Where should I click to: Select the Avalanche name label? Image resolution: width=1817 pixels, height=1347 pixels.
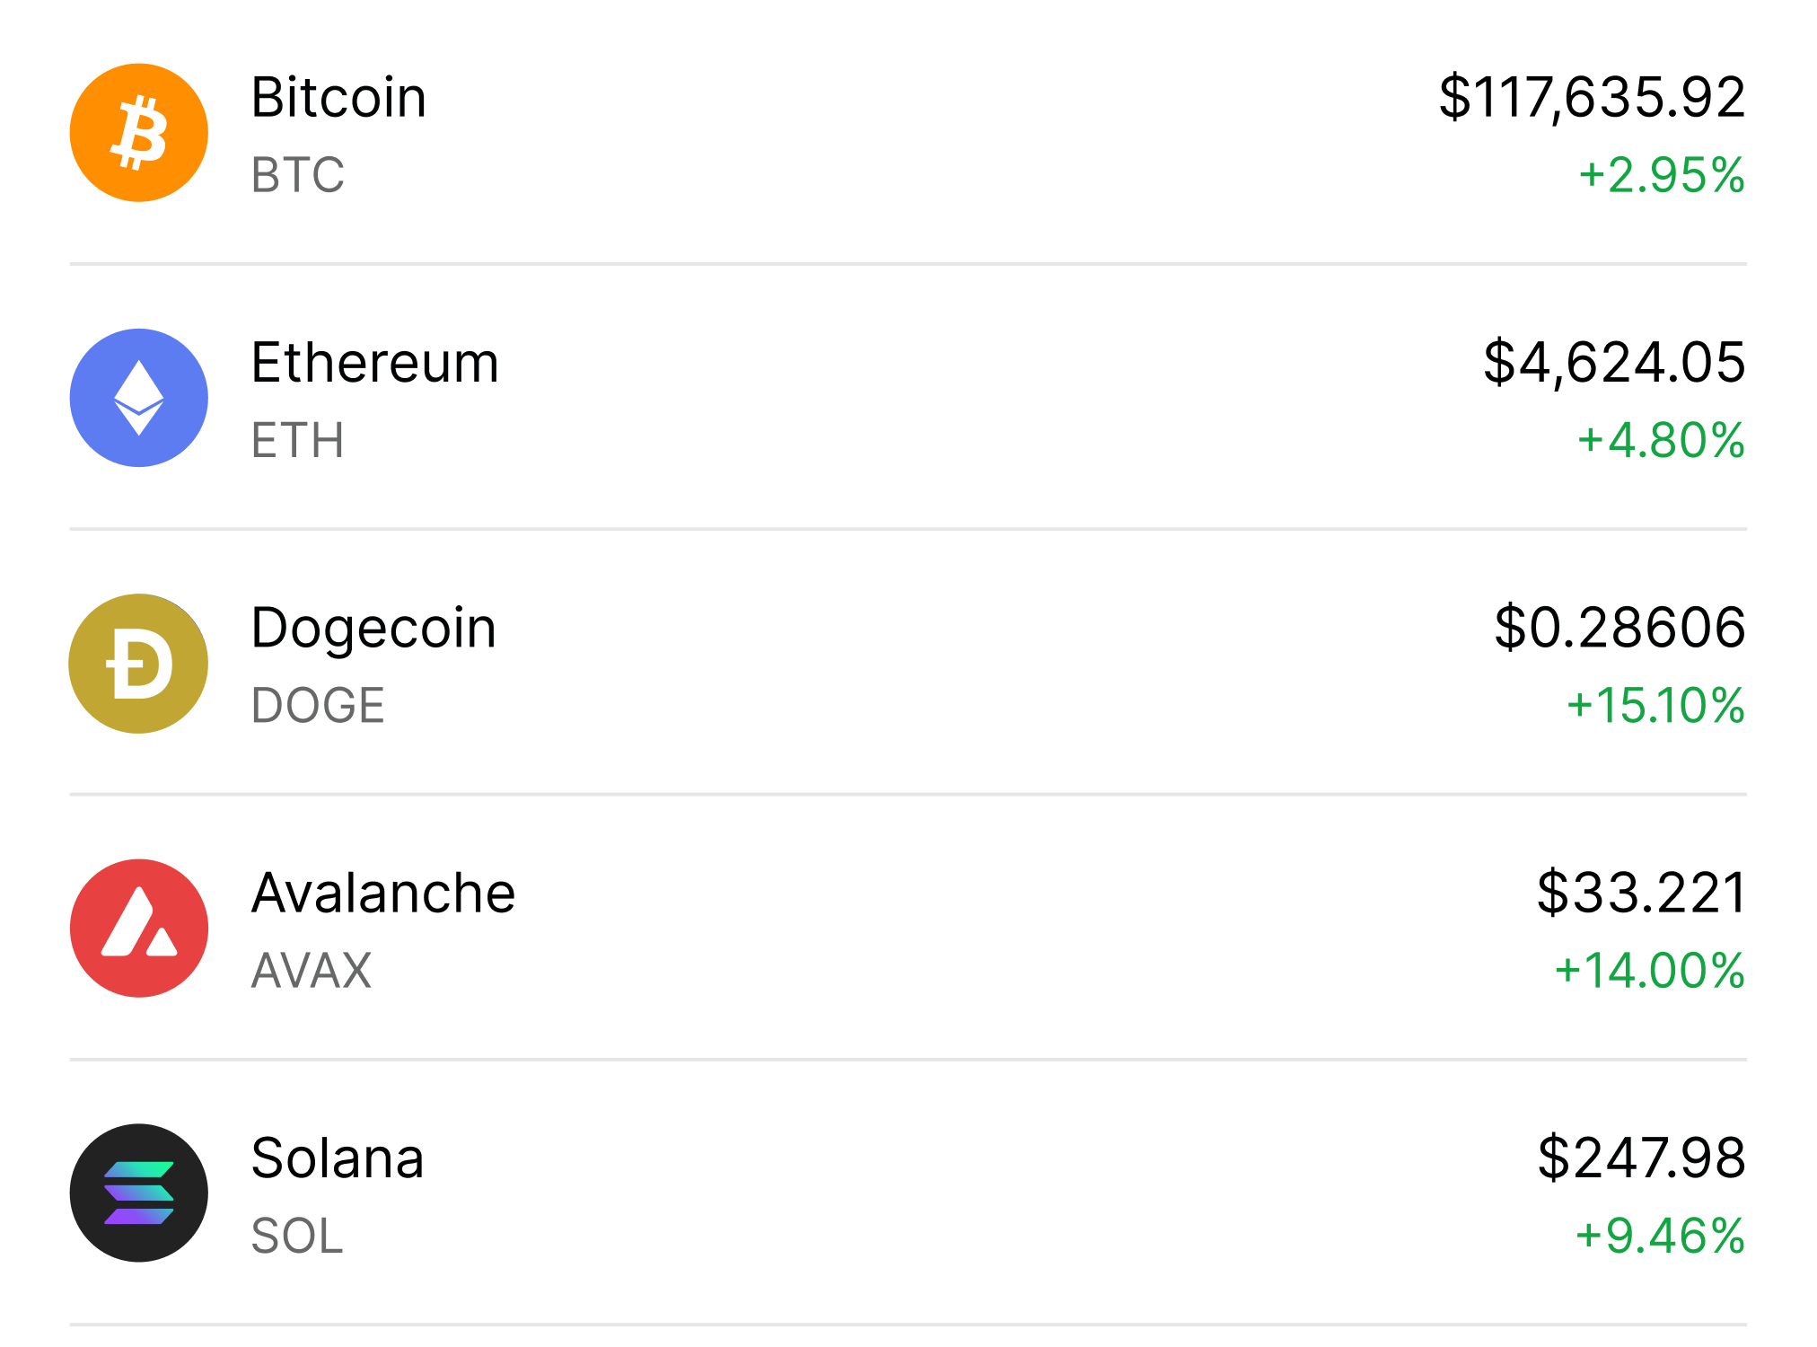click(383, 893)
